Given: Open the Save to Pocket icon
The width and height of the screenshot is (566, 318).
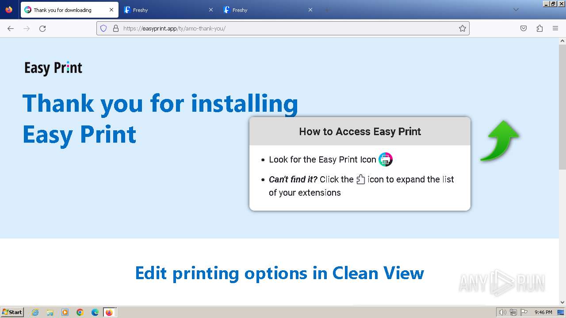Looking at the screenshot, I should (524, 28).
